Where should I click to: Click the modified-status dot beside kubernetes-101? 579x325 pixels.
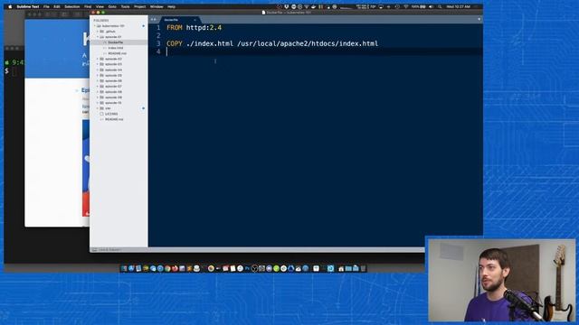143,26
